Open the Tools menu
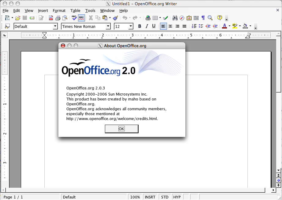 point(90,11)
